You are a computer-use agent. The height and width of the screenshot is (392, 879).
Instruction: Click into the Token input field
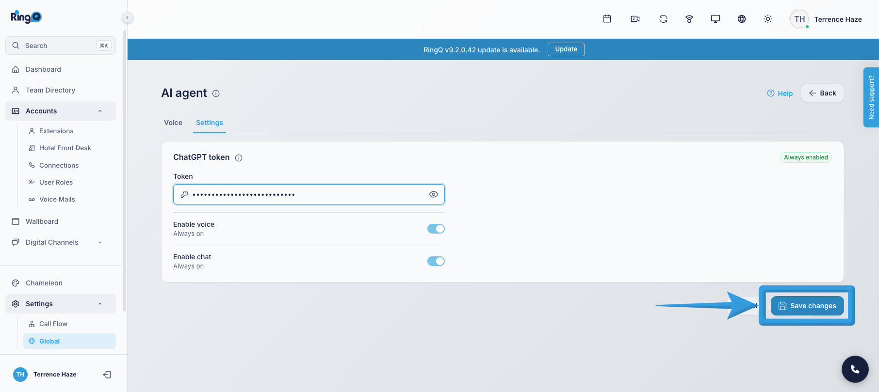click(x=309, y=194)
